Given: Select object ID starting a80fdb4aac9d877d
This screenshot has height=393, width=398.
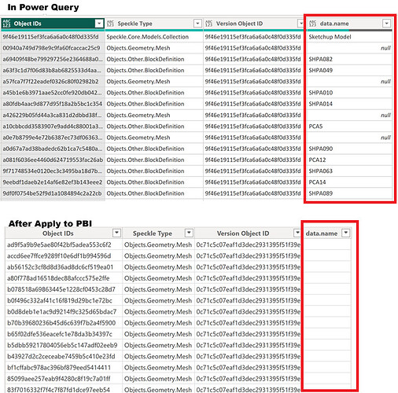Looking at the screenshot, I should [x=53, y=104].
